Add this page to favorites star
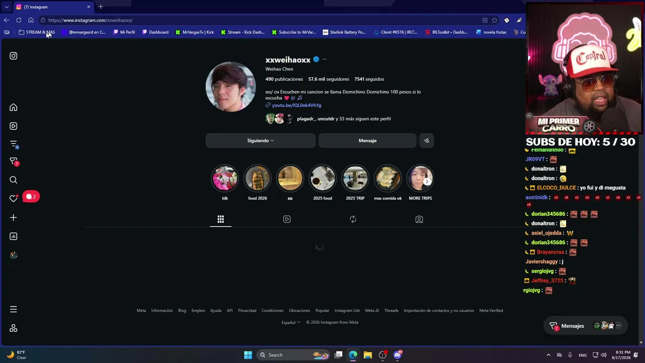Viewport: 645px width, 363px height. (x=494, y=20)
